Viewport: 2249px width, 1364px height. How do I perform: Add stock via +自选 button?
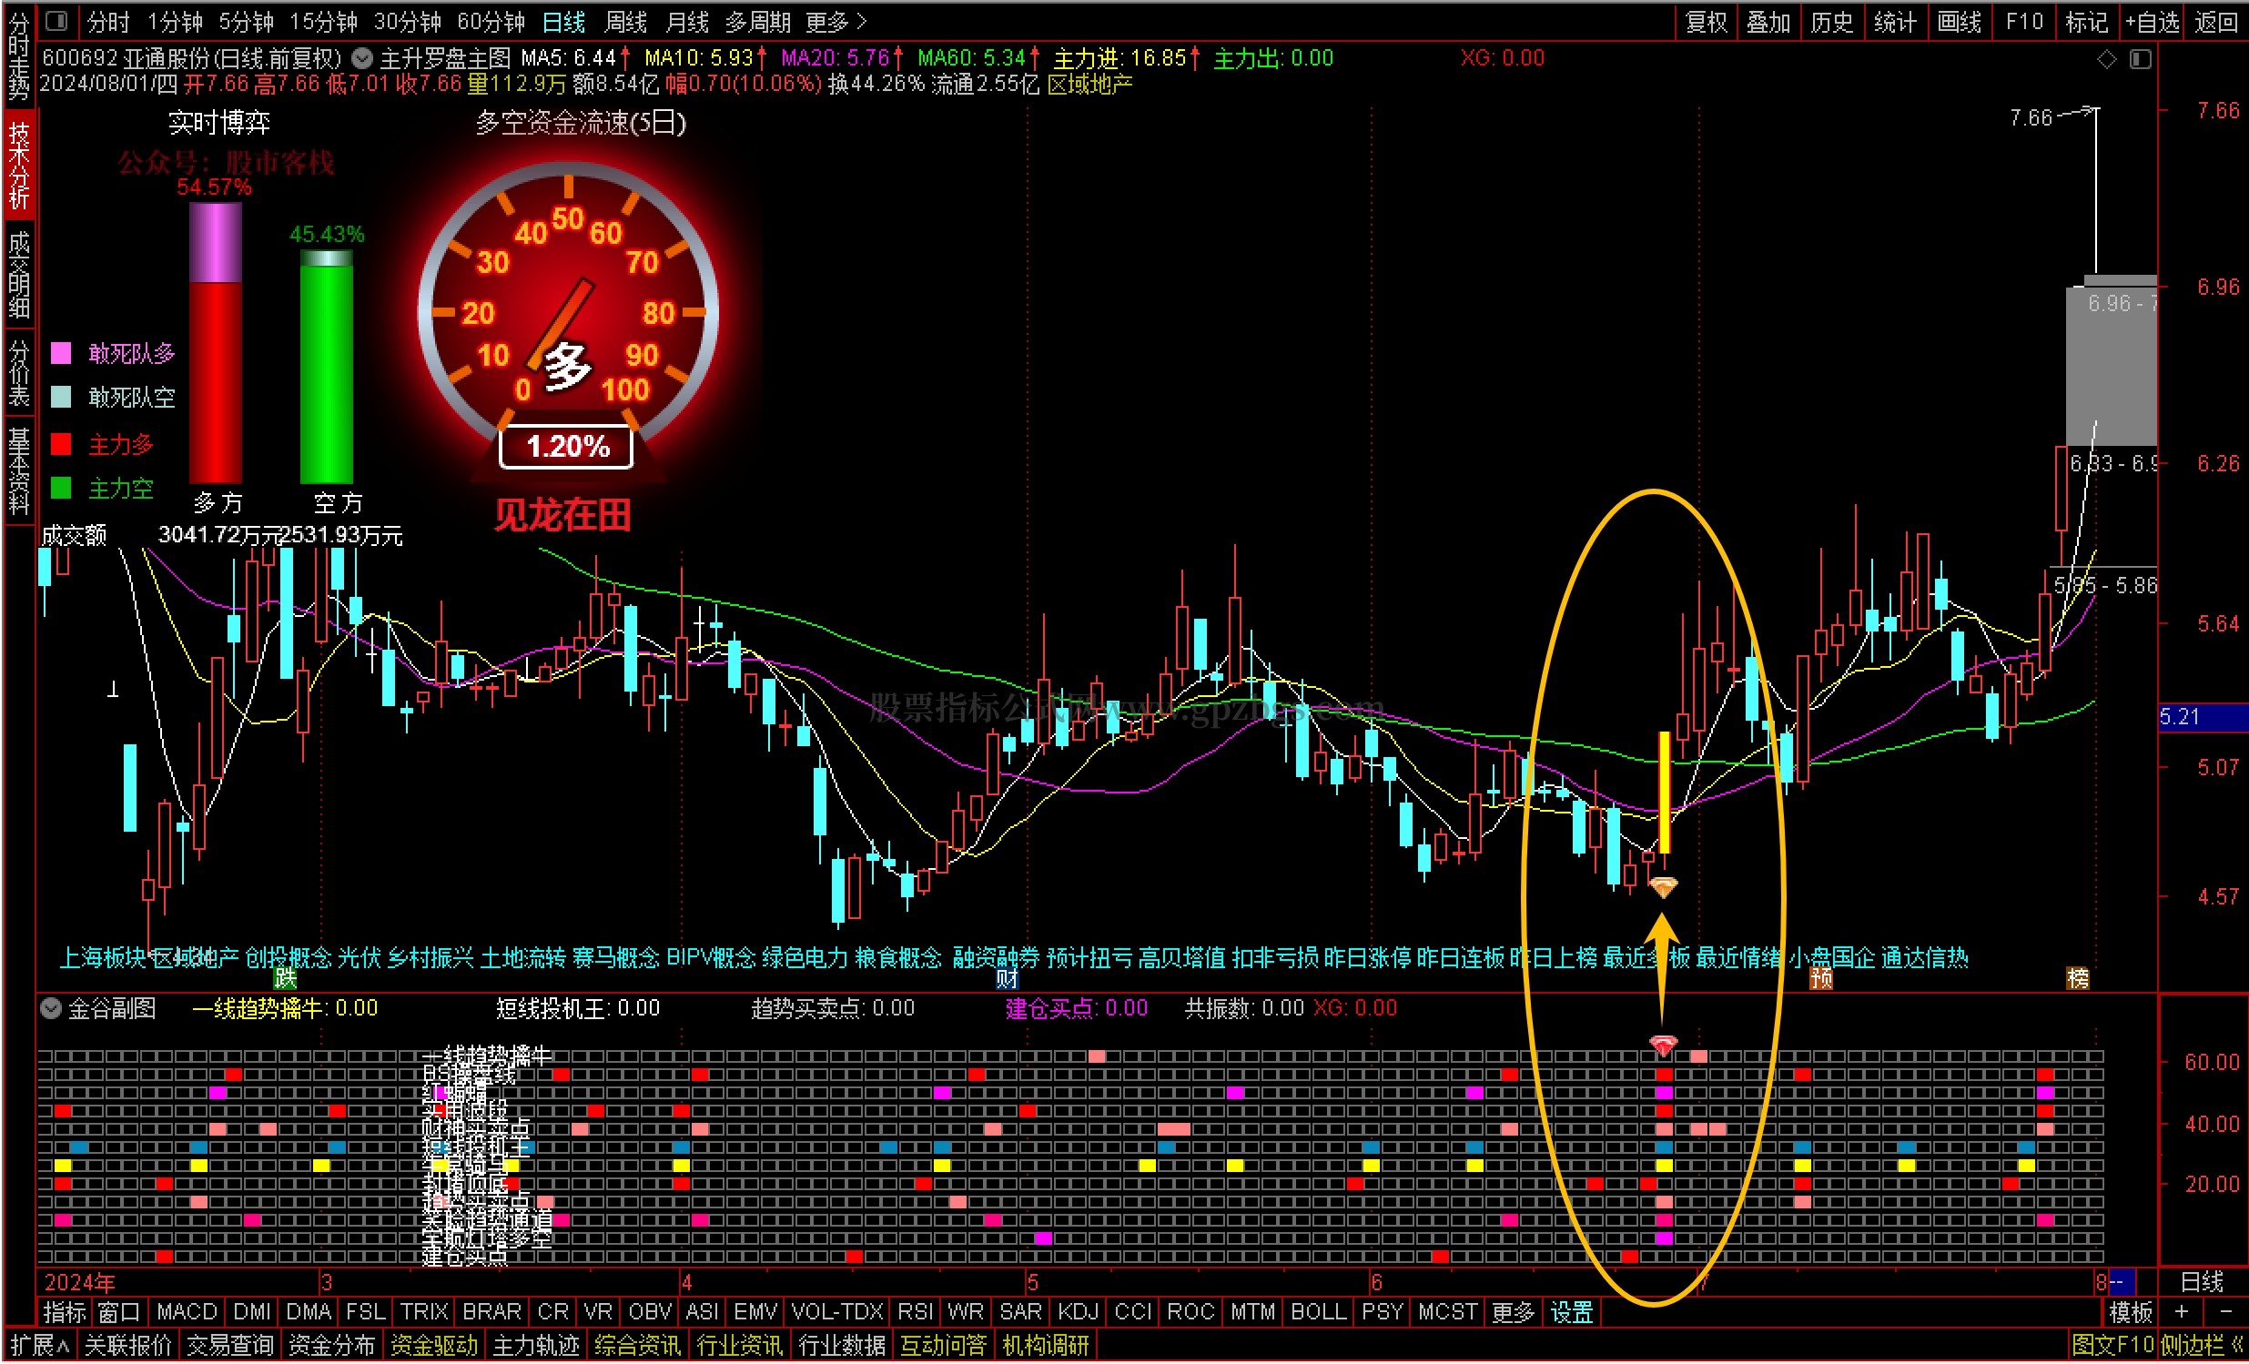click(x=2152, y=21)
